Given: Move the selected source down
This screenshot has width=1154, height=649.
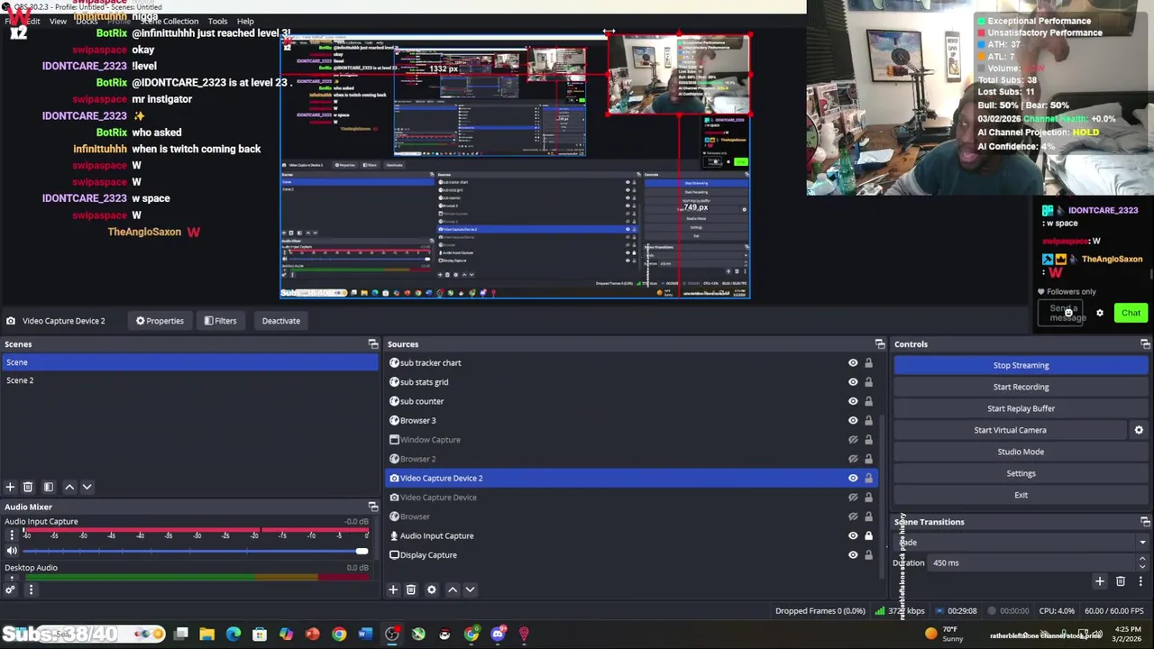Looking at the screenshot, I should 470,590.
